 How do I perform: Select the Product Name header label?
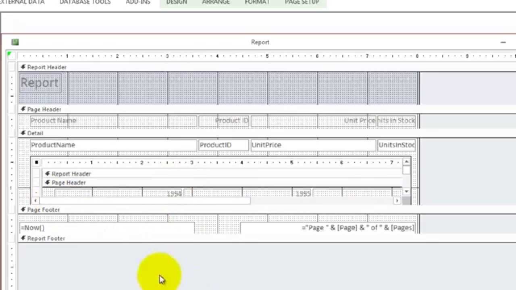point(114,120)
